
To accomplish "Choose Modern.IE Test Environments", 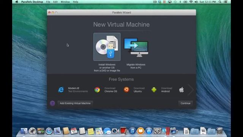I will (73, 90).
